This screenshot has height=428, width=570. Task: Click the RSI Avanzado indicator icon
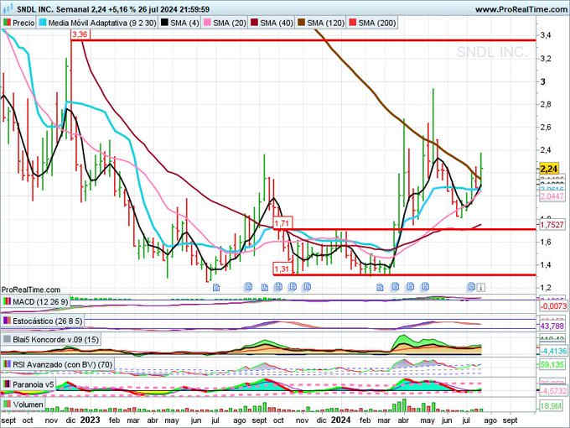coord(7,364)
